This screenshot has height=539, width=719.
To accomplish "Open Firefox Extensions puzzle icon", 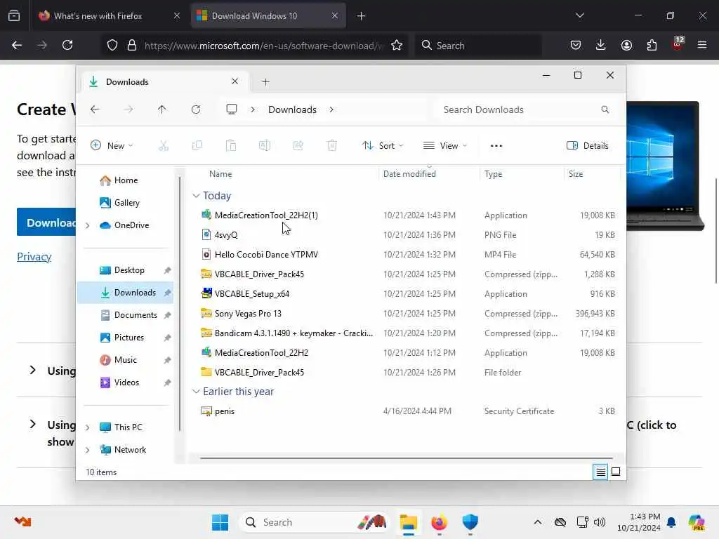I will pyautogui.click(x=652, y=45).
